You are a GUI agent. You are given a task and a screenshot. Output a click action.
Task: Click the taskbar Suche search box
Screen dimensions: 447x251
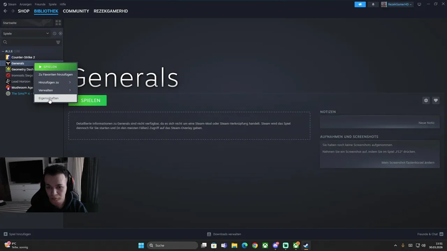pos(173,245)
